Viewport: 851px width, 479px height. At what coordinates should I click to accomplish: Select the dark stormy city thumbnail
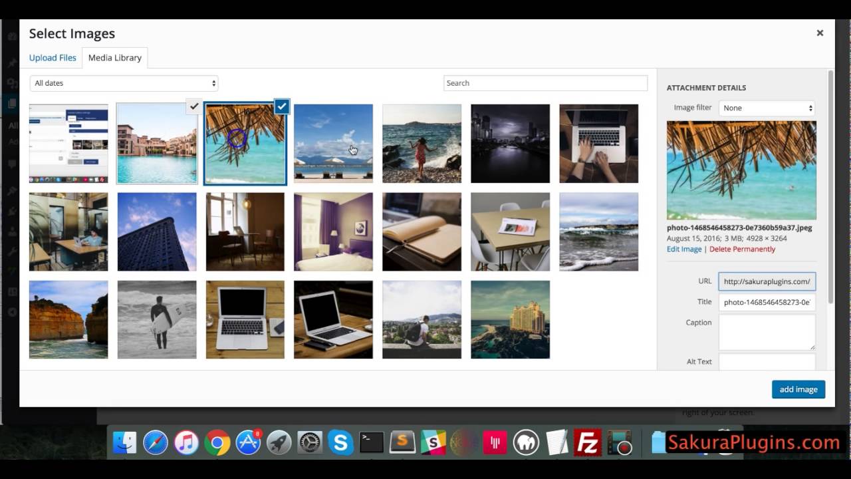click(x=510, y=143)
